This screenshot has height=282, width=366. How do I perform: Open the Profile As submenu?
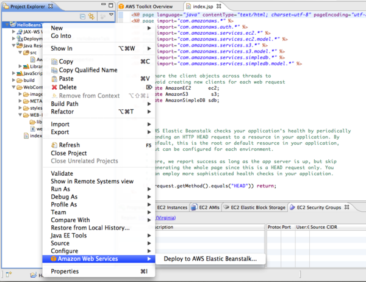click(99, 204)
